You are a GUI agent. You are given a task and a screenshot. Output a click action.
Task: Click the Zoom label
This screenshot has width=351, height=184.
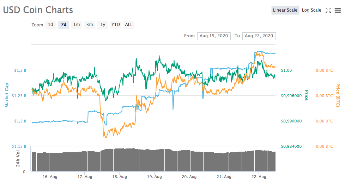pyautogui.click(x=37, y=25)
